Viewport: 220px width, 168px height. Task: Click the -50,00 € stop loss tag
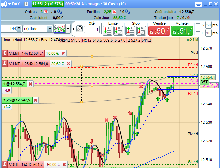click(53, 164)
